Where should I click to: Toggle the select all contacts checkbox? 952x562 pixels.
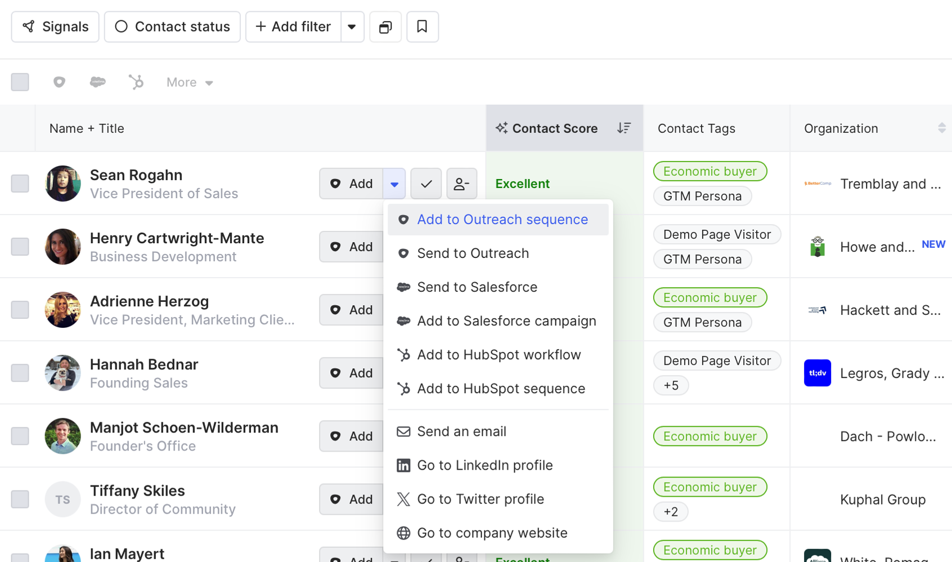point(20,82)
